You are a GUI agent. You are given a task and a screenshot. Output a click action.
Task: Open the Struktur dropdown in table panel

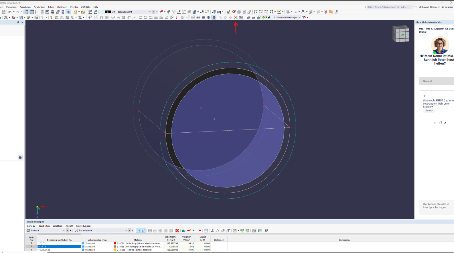pos(64,230)
